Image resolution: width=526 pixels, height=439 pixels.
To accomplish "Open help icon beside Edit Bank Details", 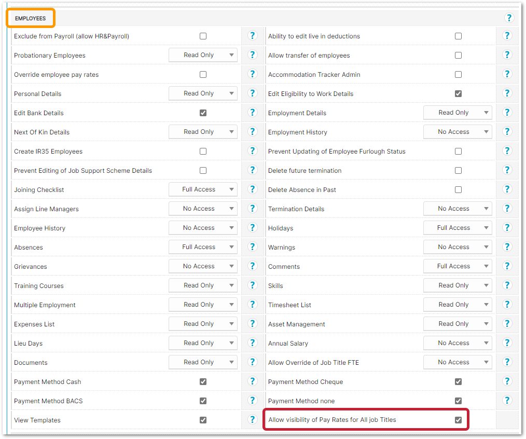I will tap(253, 113).
